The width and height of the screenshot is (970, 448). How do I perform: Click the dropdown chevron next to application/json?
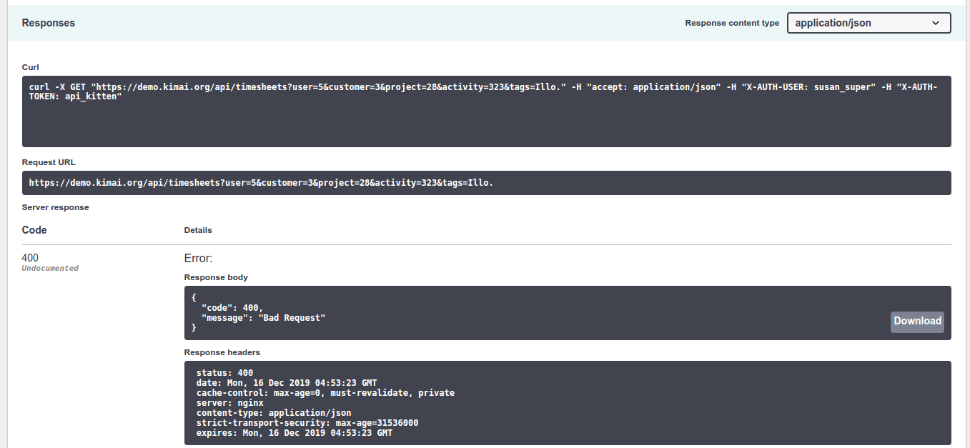(x=936, y=22)
